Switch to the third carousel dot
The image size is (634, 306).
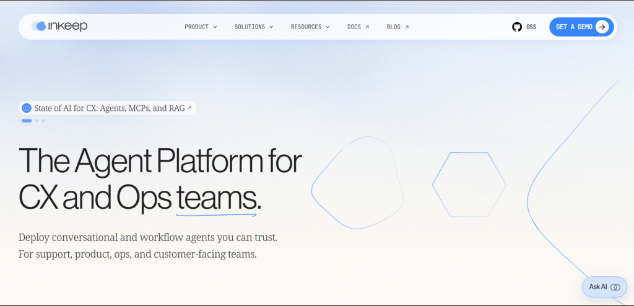(43, 121)
